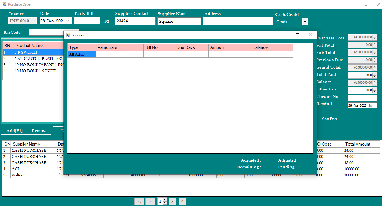Click the Supplier Name input field
This screenshot has height=206, width=382.
coord(179,21)
